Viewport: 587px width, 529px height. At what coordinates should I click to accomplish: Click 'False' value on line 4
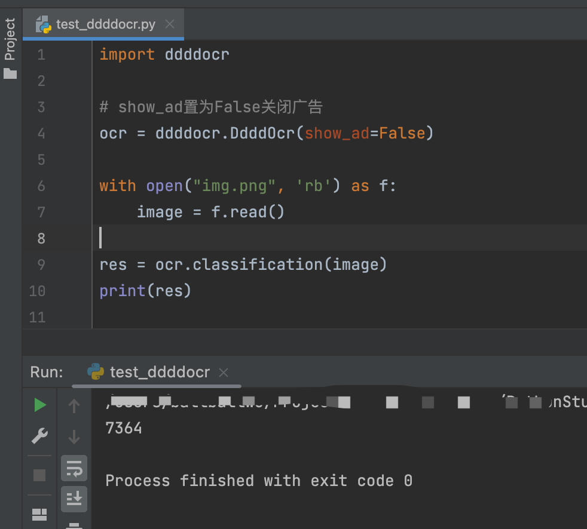pos(402,134)
